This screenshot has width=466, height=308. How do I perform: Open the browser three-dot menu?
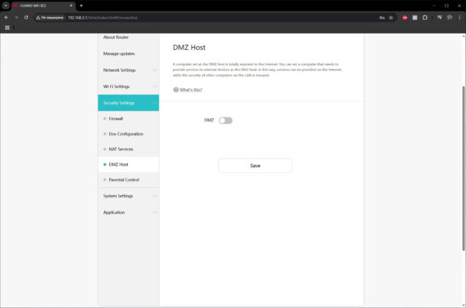click(x=459, y=18)
